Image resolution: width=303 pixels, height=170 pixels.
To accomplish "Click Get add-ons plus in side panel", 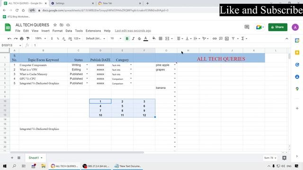I will coord(297,108).
